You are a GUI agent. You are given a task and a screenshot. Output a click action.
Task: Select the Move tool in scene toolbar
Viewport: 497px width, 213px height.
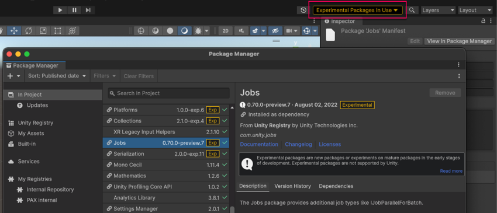(14, 31)
